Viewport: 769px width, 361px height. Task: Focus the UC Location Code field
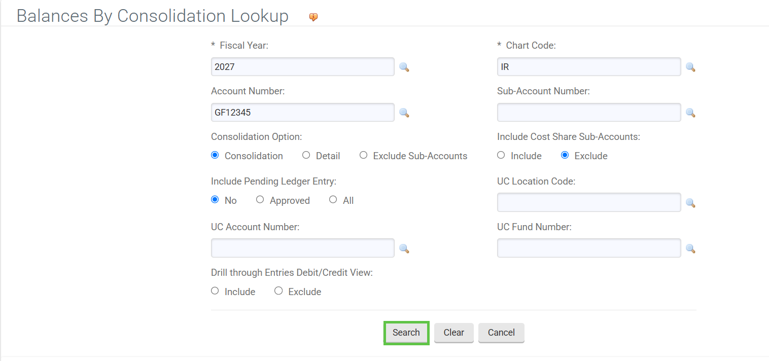pyautogui.click(x=589, y=202)
